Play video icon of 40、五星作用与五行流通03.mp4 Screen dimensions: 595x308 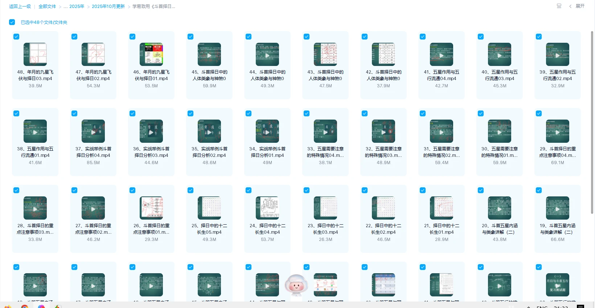tap(500, 54)
